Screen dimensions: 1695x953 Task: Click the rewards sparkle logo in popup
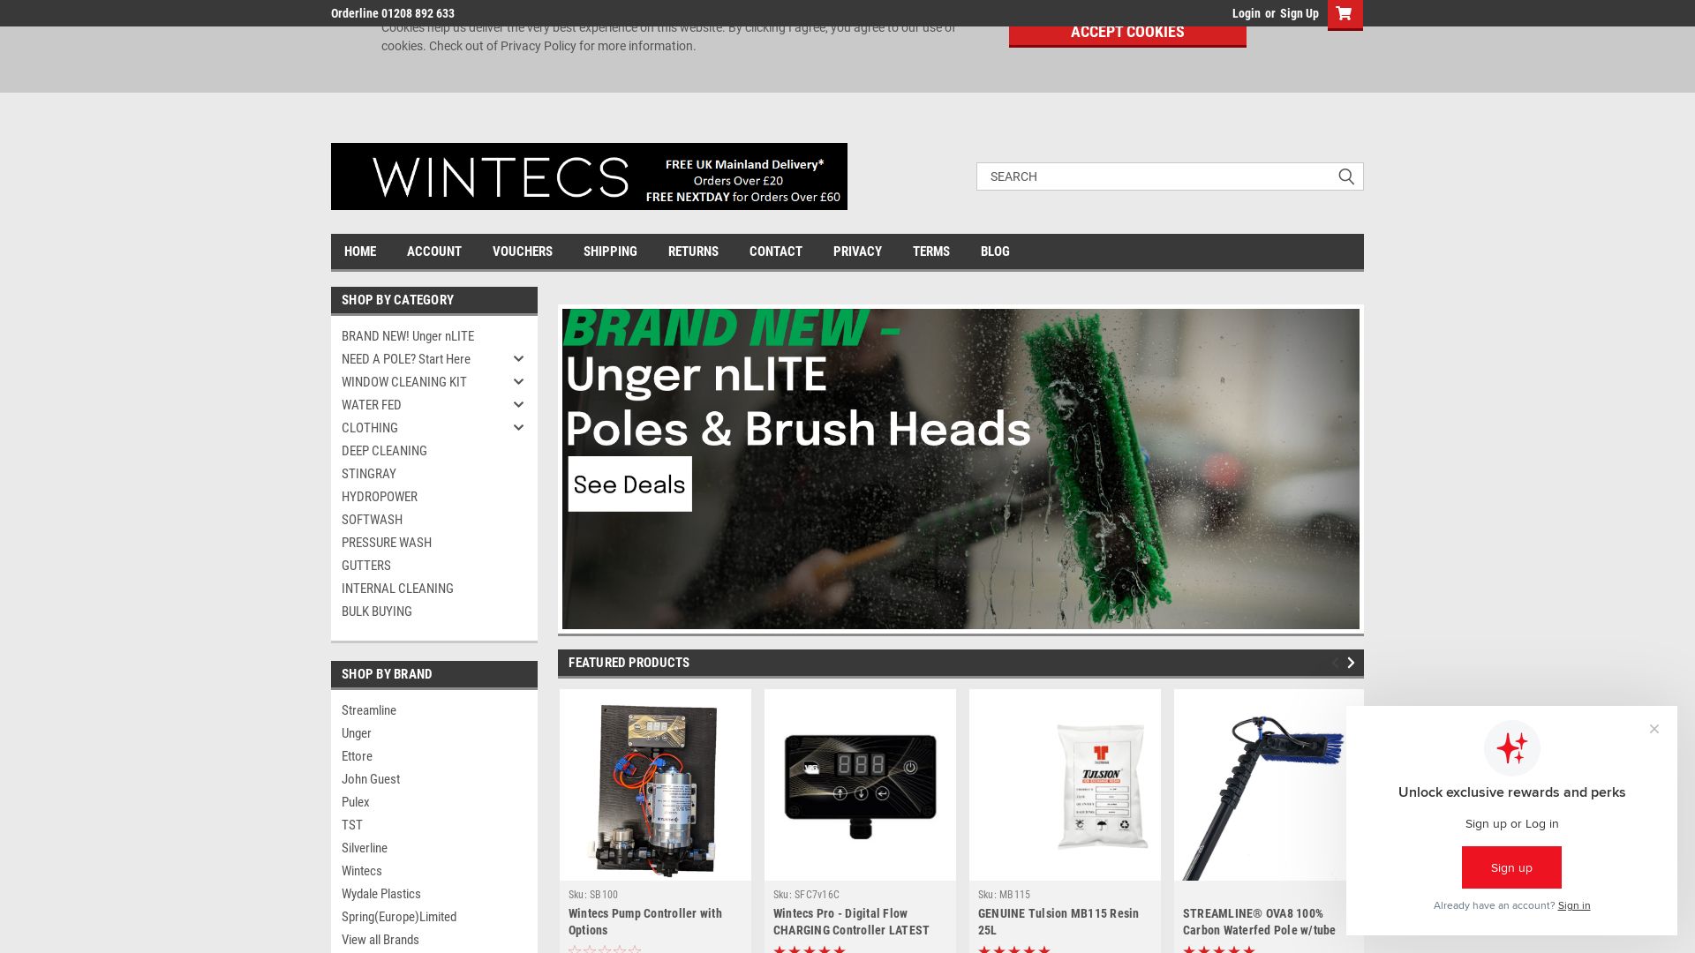coord(1512,747)
